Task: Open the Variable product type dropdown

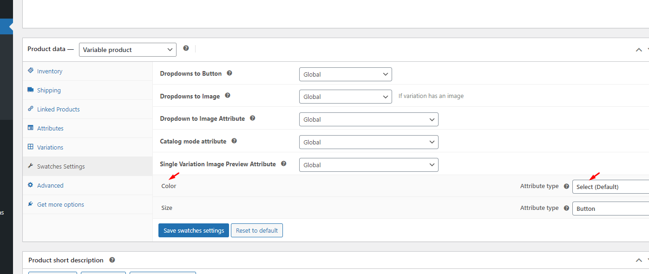Action: pyautogui.click(x=128, y=50)
